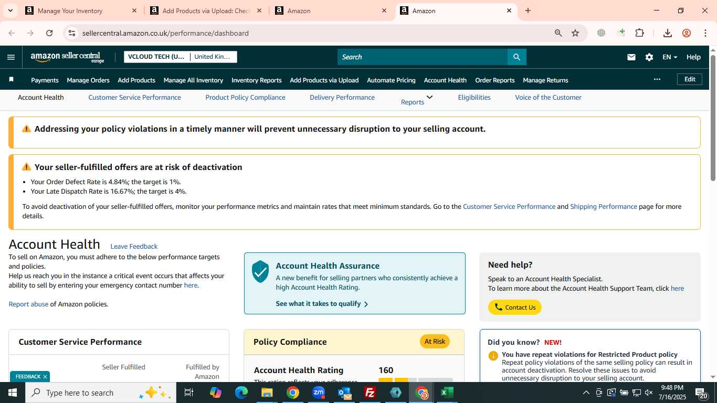
Task: Click the Help link
Action: pos(693,57)
